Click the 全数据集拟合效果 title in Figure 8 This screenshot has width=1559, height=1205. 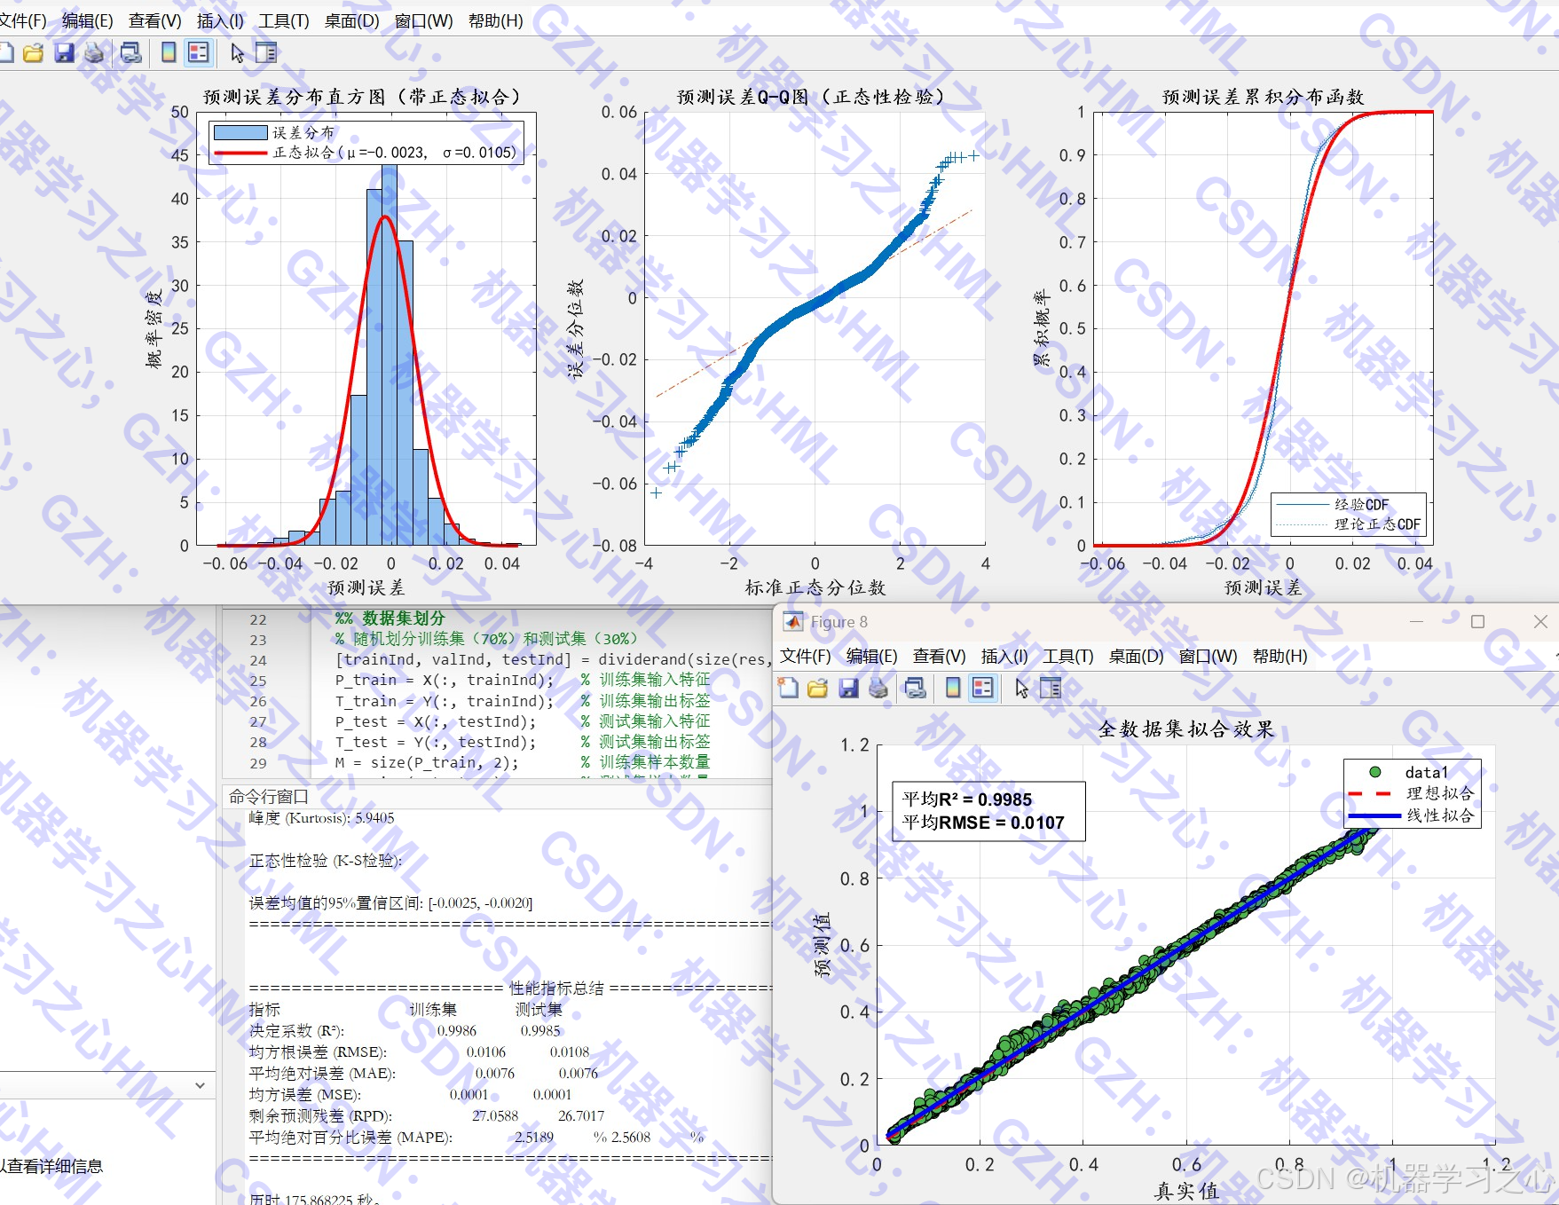click(1186, 729)
